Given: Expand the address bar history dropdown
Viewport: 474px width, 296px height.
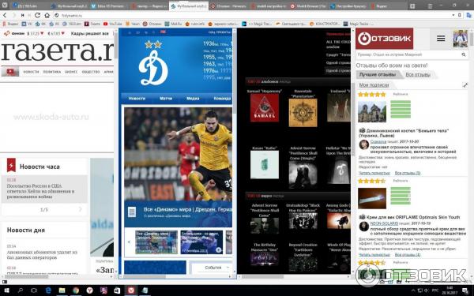Looking at the screenshot, I should (453, 15).
